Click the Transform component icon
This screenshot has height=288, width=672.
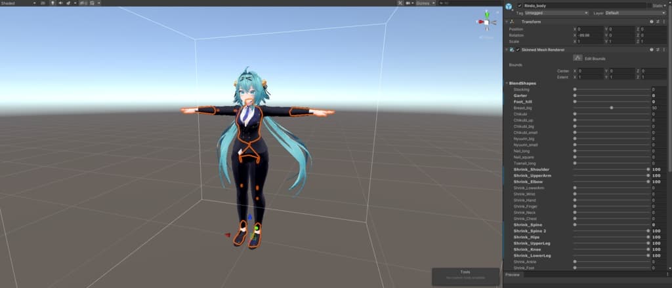512,22
